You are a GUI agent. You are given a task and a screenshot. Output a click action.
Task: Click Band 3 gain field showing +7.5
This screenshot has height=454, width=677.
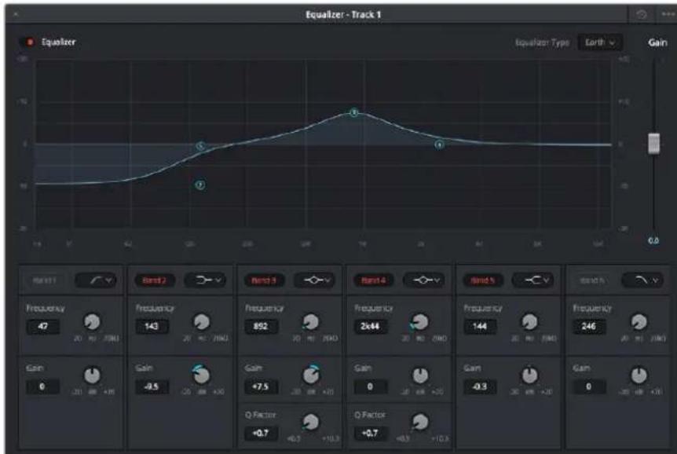262,386
